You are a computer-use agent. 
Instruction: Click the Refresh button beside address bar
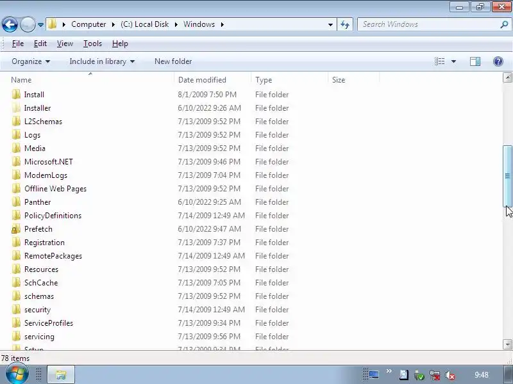pos(345,24)
